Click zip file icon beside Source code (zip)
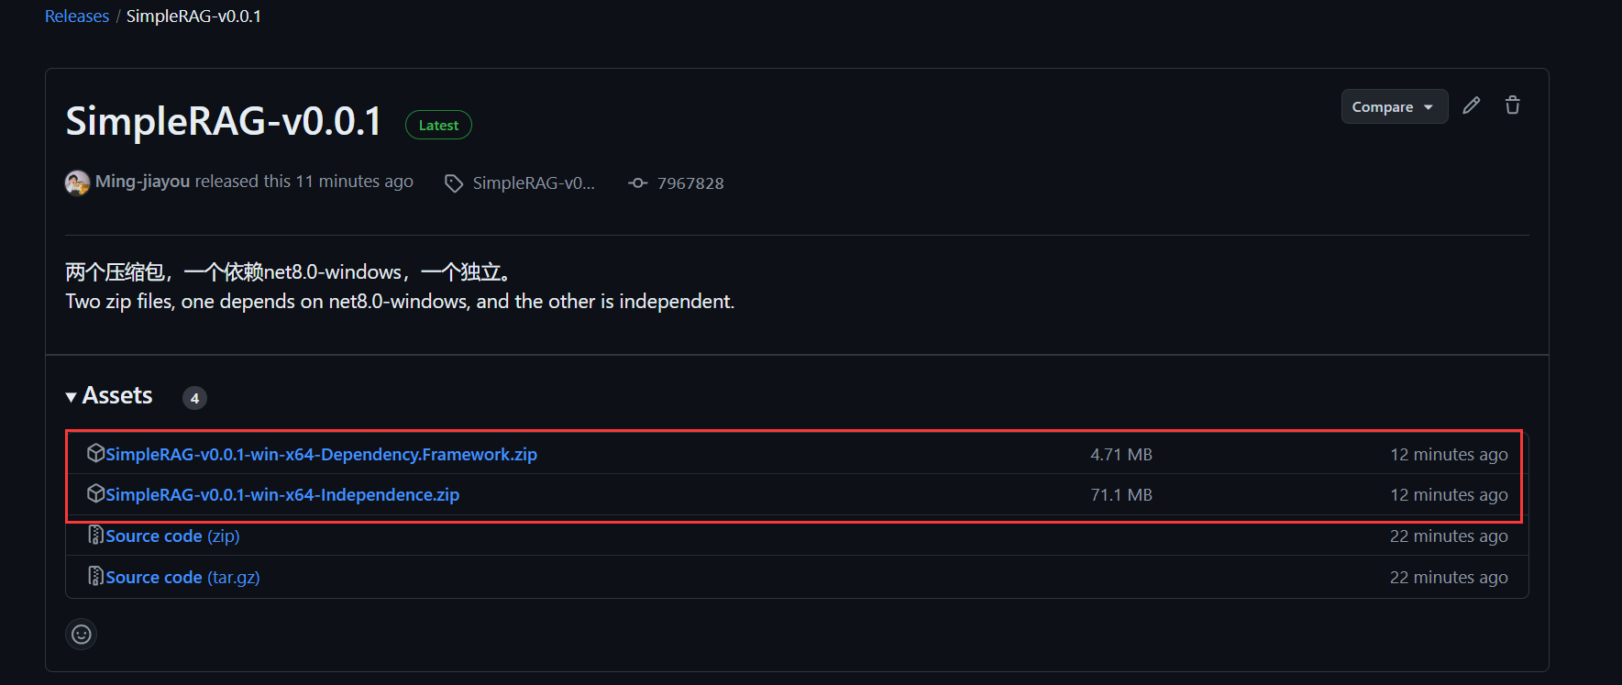 click(x=95, y=535)
